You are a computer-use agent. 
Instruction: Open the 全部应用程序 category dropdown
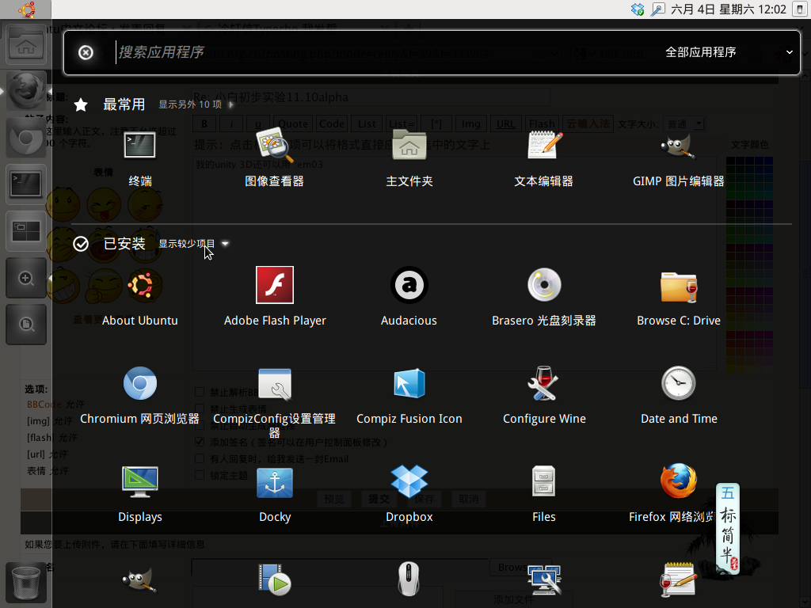point(727,52)
